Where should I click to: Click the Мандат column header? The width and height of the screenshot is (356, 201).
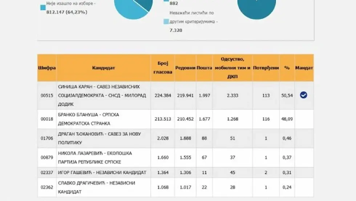(304, 68)
